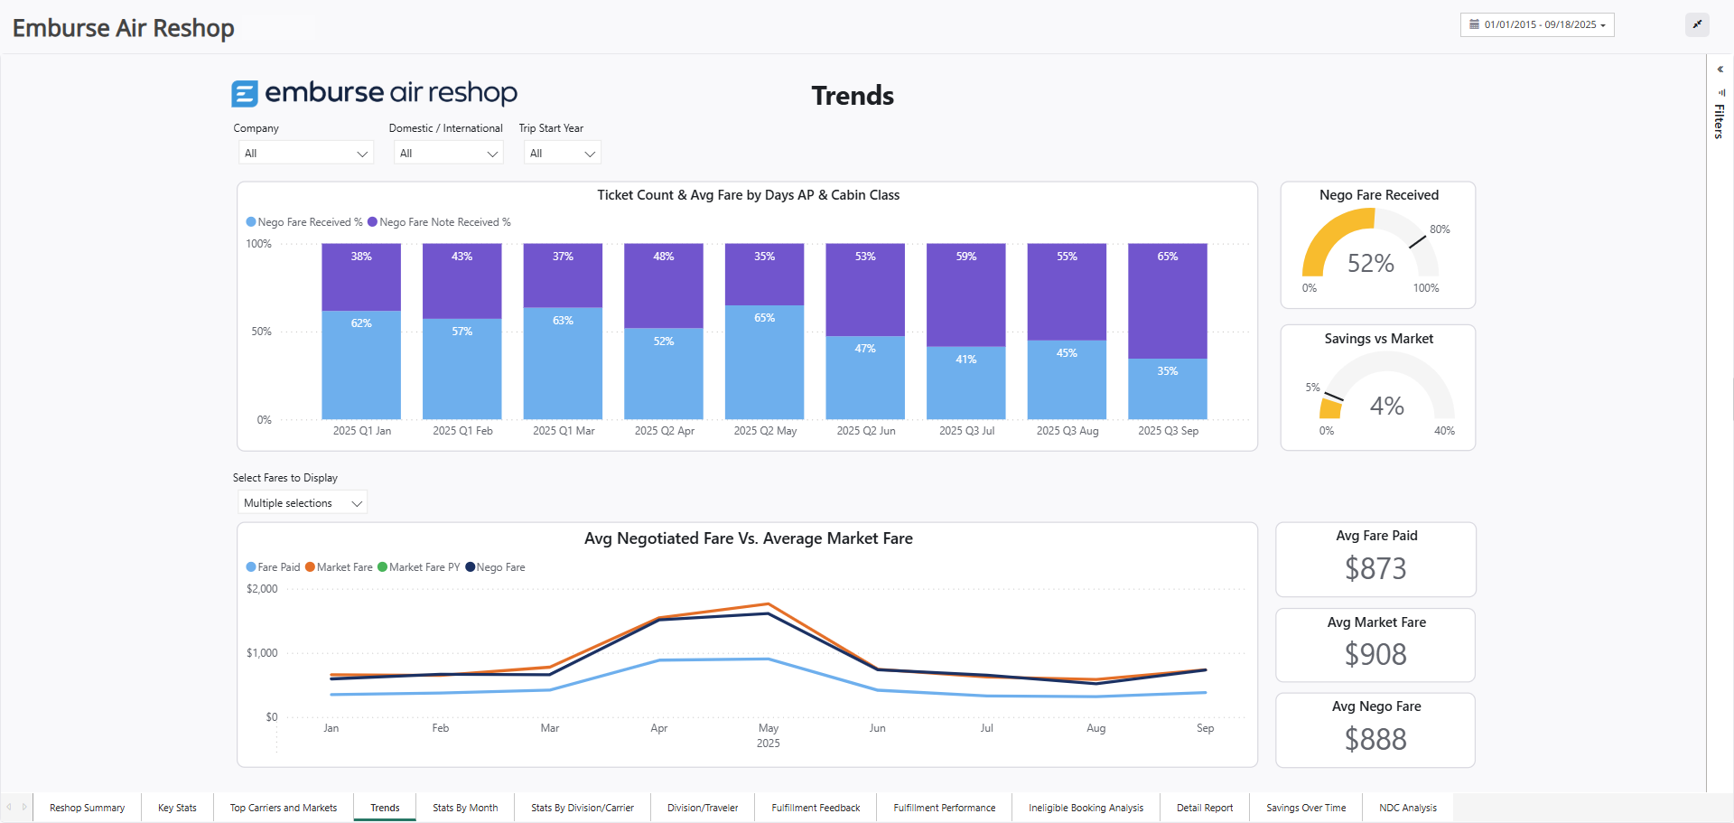The image size is (1734, 823).
Task: Open the 01/01/2015 - 09/18/2025 date range picker
Action: coord(1535,24)
